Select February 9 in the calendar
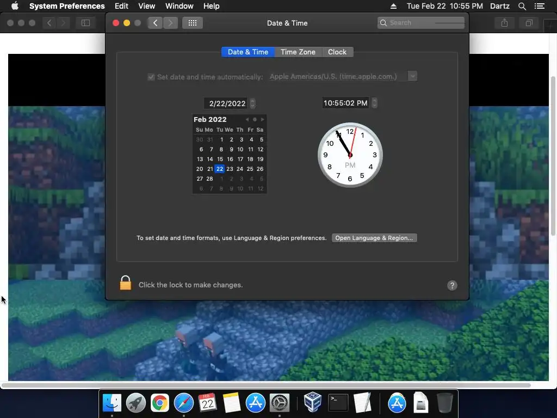Image resolution: width=557 pixels, height=418 pixels. 231,149
